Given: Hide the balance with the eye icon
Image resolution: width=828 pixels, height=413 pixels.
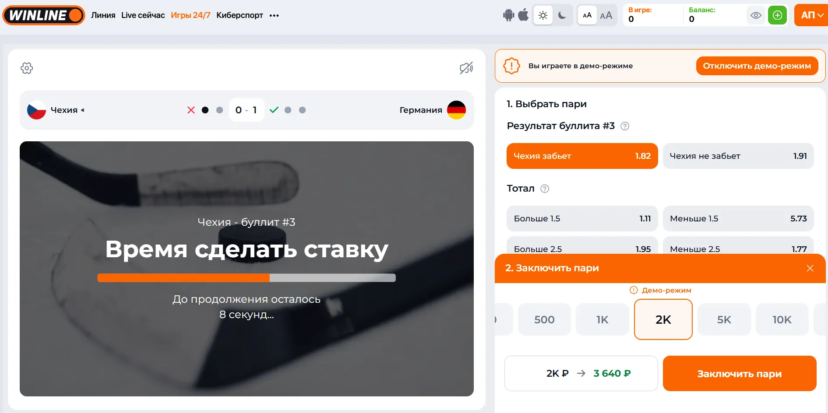Looking at the screenshot, I should click(756, 15).
